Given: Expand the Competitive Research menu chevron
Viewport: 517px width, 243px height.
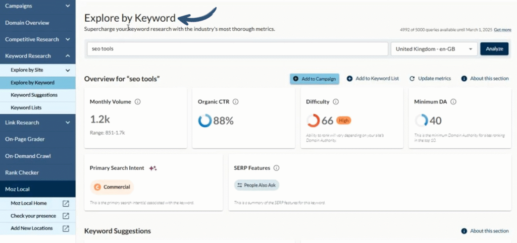Looking at the screenshot, I should pyautogui.click(x=68, y=39).
